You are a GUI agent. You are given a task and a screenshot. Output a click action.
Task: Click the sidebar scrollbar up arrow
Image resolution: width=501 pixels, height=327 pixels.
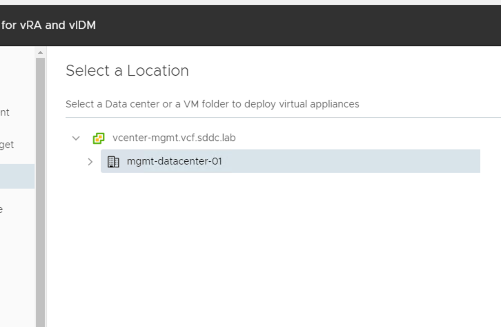pyautogui.click(x=39, y=53)
